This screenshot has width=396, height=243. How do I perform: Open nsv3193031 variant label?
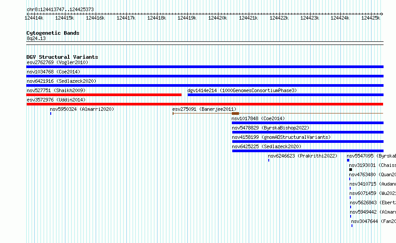(x=372, y=165)
